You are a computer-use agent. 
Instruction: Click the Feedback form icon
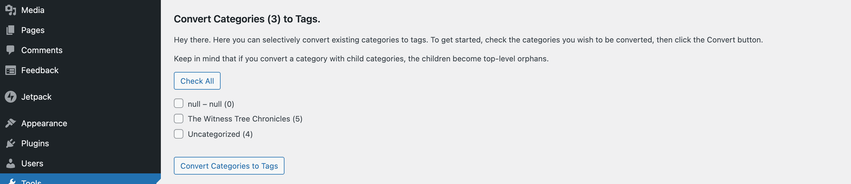click(x=11, y=70)
